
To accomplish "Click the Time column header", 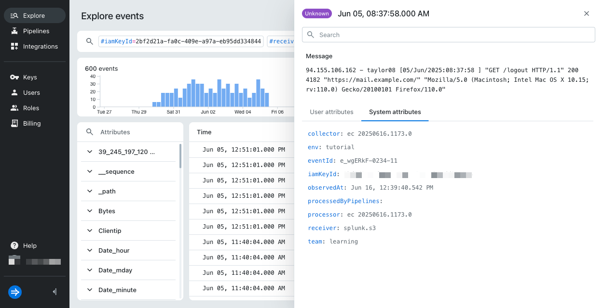I will coord(204,132).
